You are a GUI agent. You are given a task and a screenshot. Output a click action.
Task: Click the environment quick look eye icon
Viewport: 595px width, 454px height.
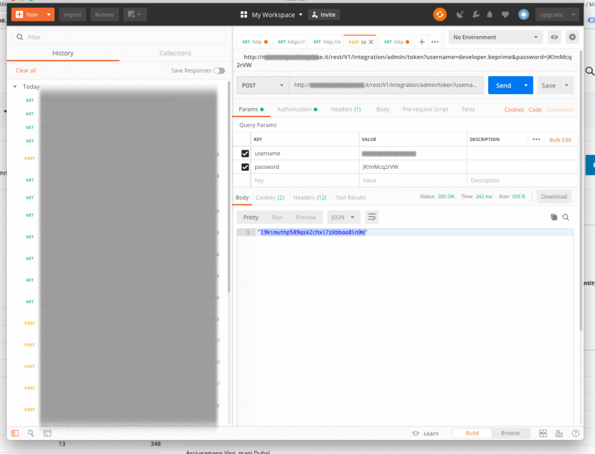click(x=554, y=37)
